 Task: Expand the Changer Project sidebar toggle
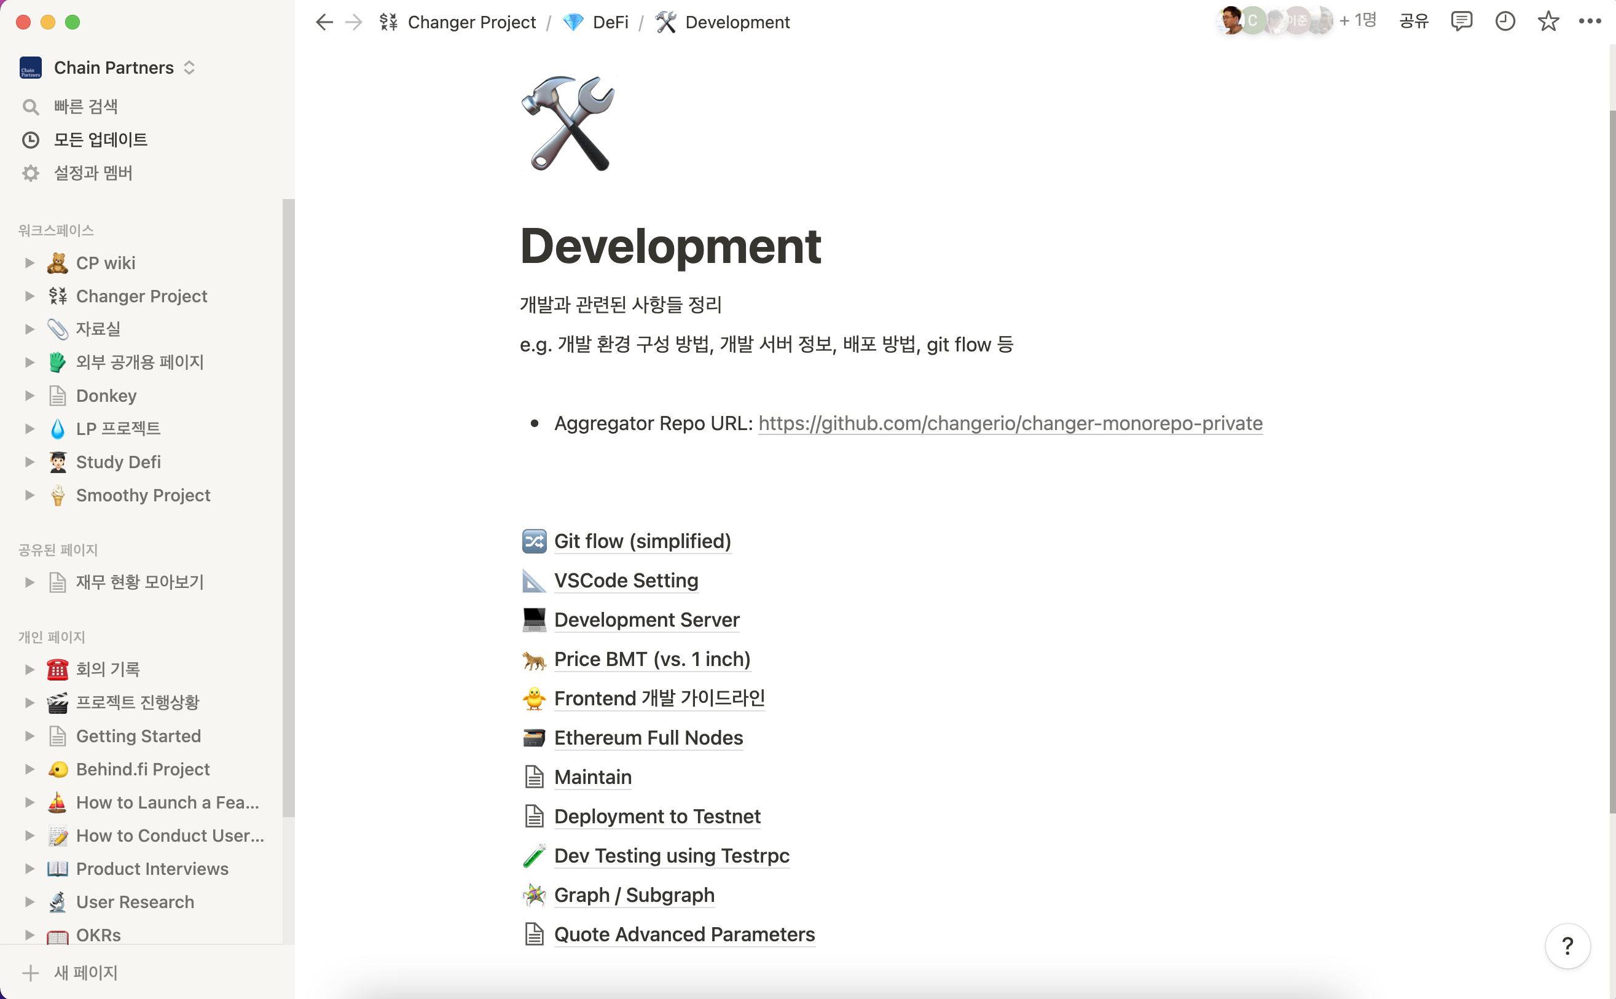[29, 296]
